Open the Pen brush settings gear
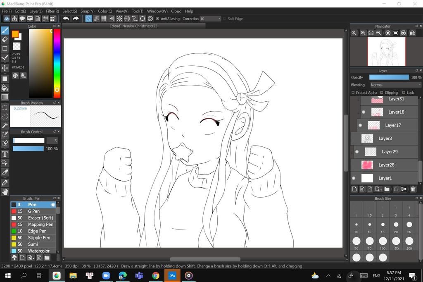This screenshot has height=282, width=423. [53, 205]
